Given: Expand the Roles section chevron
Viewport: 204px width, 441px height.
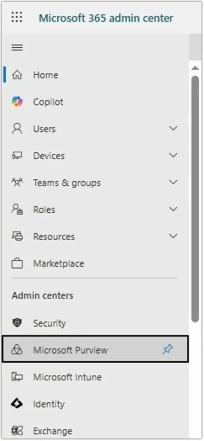Looking at the screenshot, I should click(x=174, y=209).
